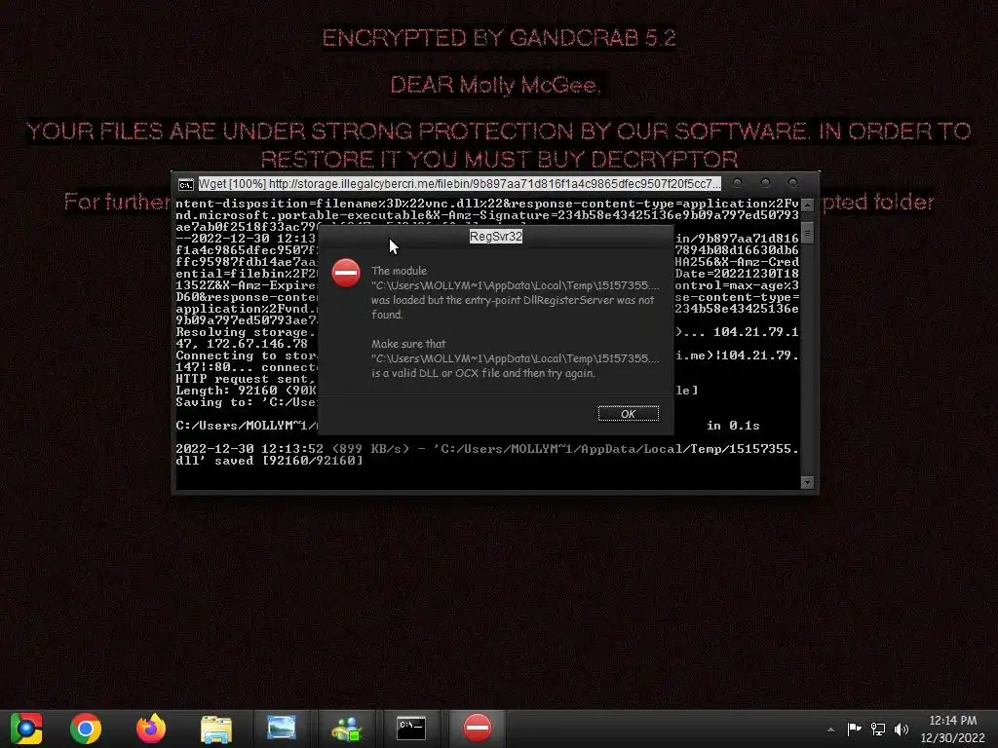Click the Wget console scrollbar thumb

coord(807,233)
